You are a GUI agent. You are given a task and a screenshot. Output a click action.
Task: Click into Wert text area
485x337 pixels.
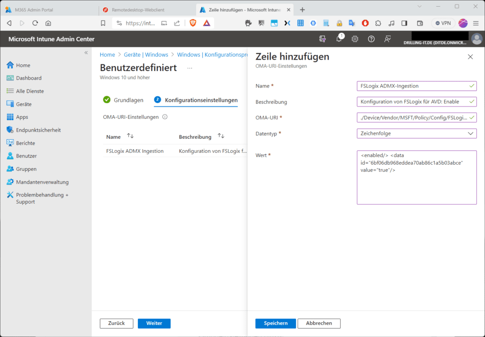coord(416,177)
